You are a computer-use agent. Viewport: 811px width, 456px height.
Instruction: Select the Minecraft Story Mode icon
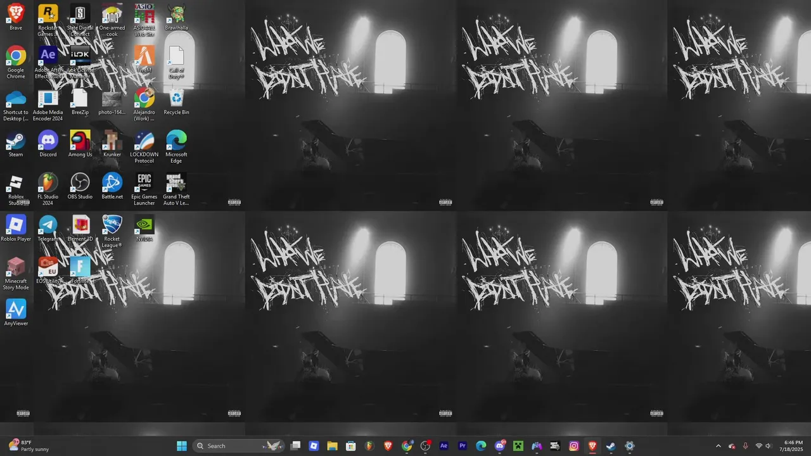(16, 274)
